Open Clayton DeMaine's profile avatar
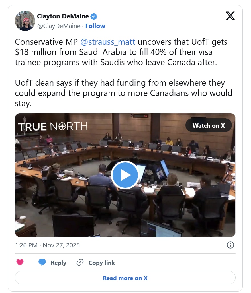This screenshot has height=293, width=251. point(25,21)
